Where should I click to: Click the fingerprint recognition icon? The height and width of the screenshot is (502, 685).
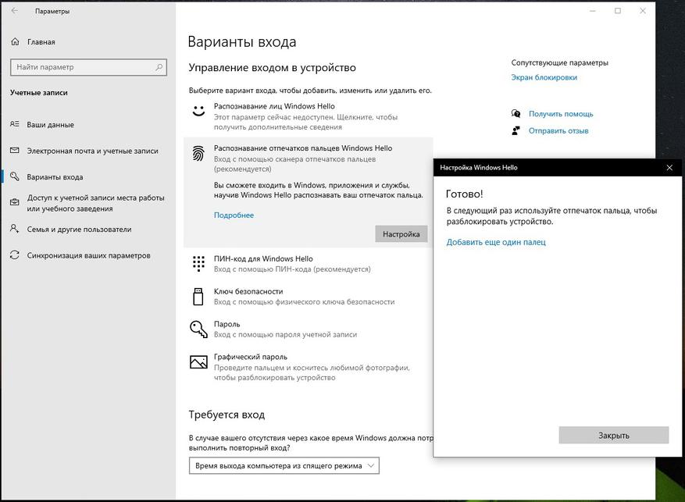(x=198, y=153)
